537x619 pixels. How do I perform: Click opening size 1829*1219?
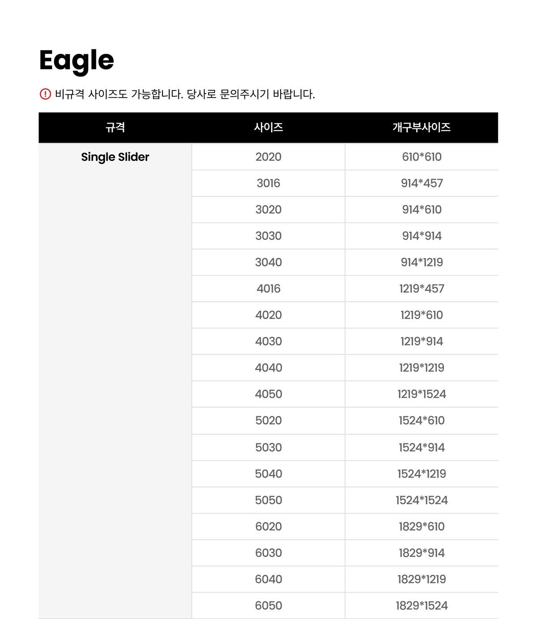click(422, 580)
